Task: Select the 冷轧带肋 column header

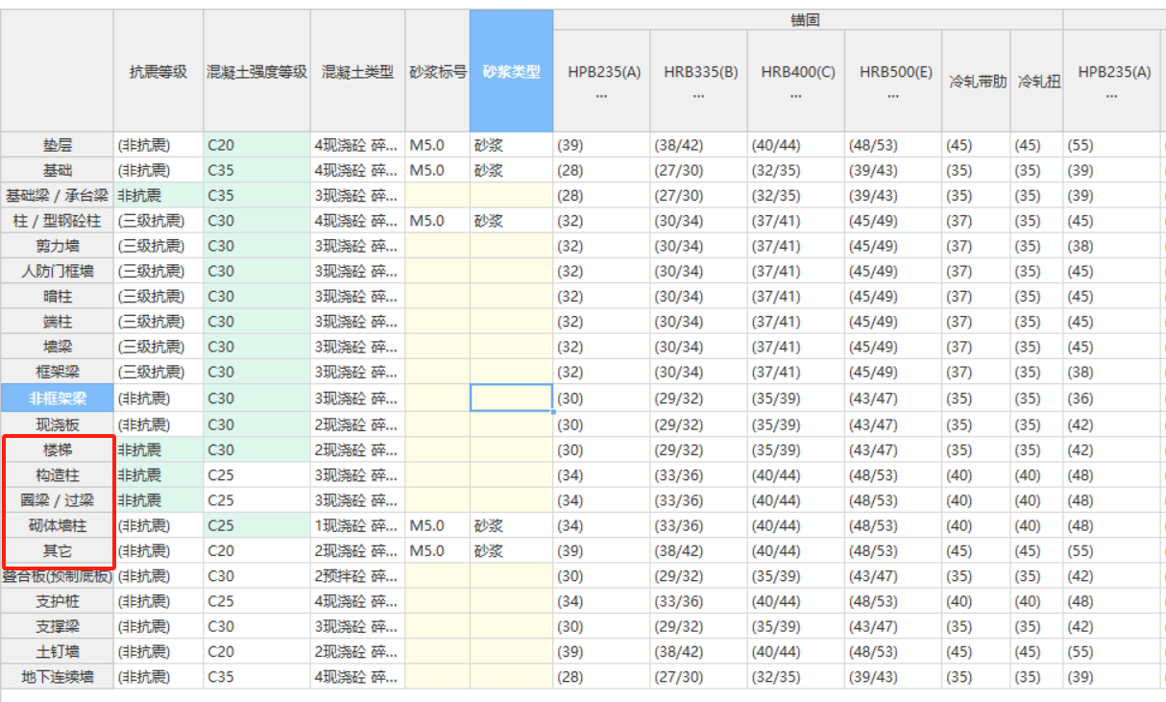Action: coord(977,81)
